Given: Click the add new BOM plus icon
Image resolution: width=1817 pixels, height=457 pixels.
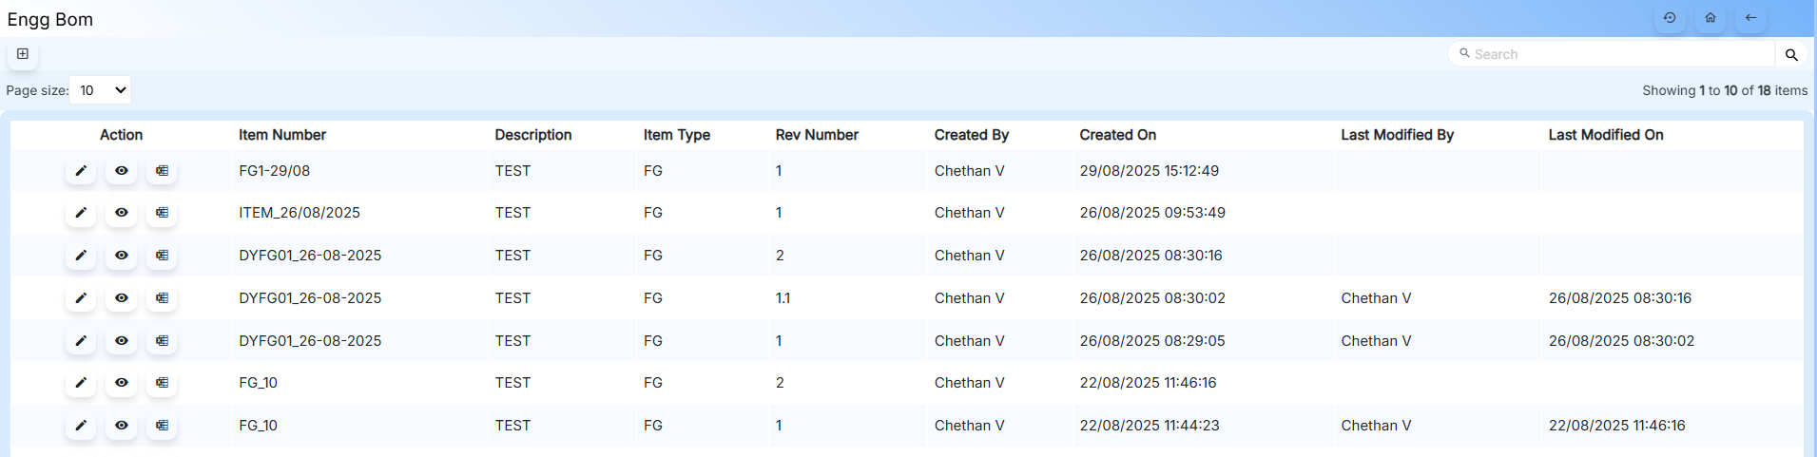Looking at the screenshot, I should tap(23, 54).
